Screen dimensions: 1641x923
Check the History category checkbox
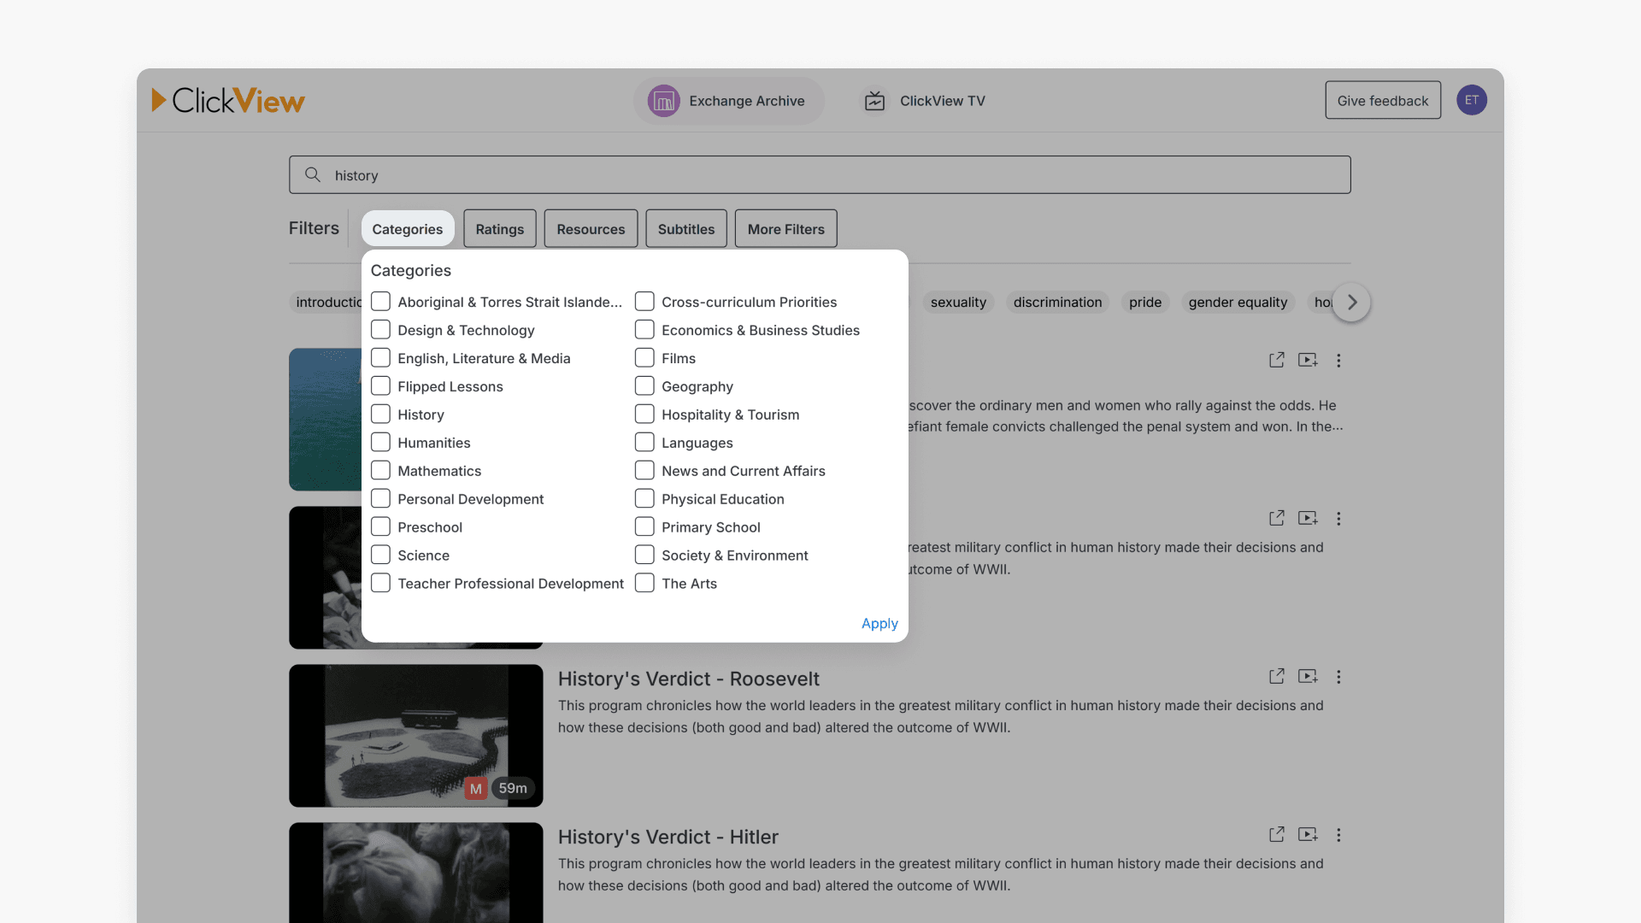tap(381, 414)
